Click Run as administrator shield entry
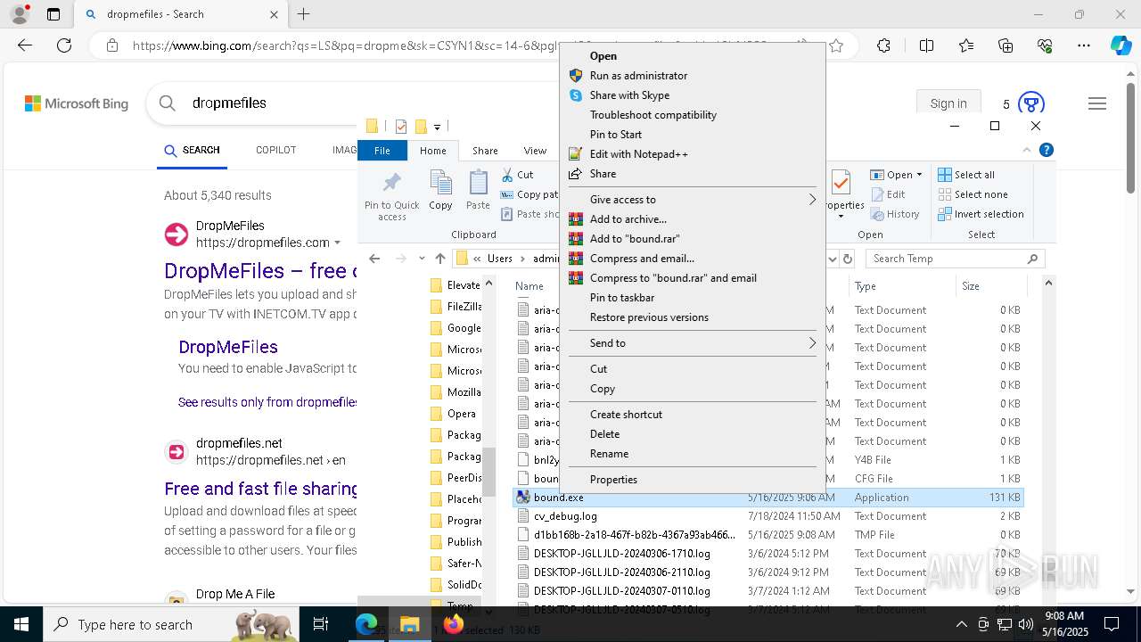 tap(638, 76)
